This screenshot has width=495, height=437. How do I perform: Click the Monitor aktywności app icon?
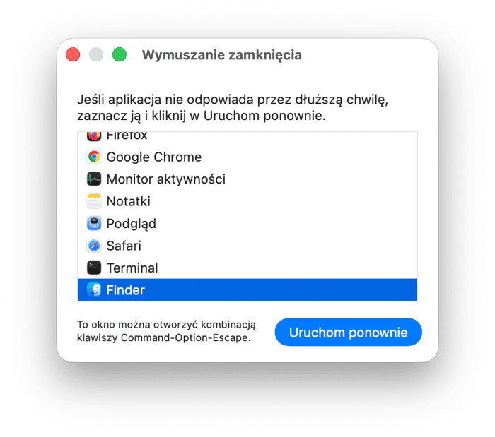94,179
